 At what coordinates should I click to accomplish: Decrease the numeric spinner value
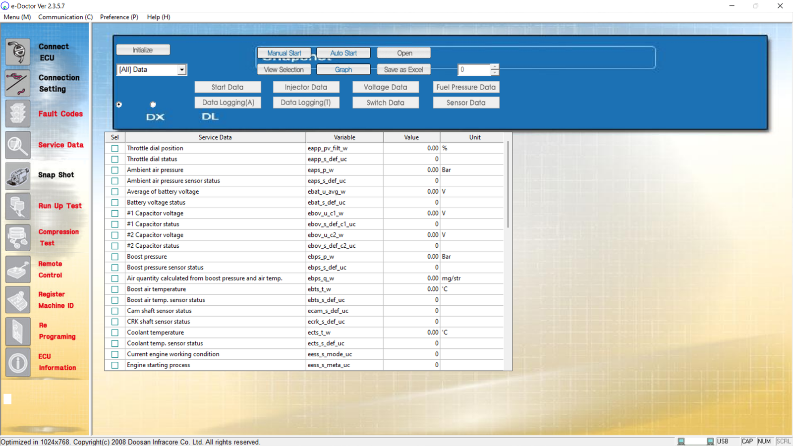pos(495,72)
